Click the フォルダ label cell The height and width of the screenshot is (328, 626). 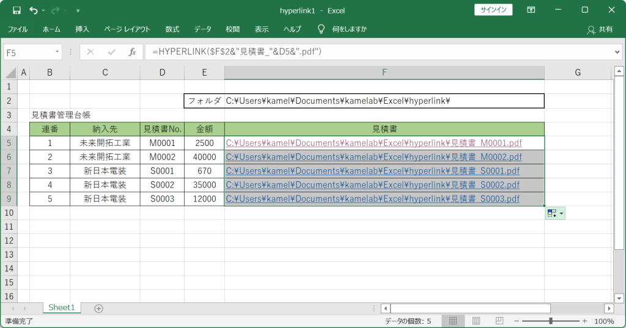pos(204,101)
